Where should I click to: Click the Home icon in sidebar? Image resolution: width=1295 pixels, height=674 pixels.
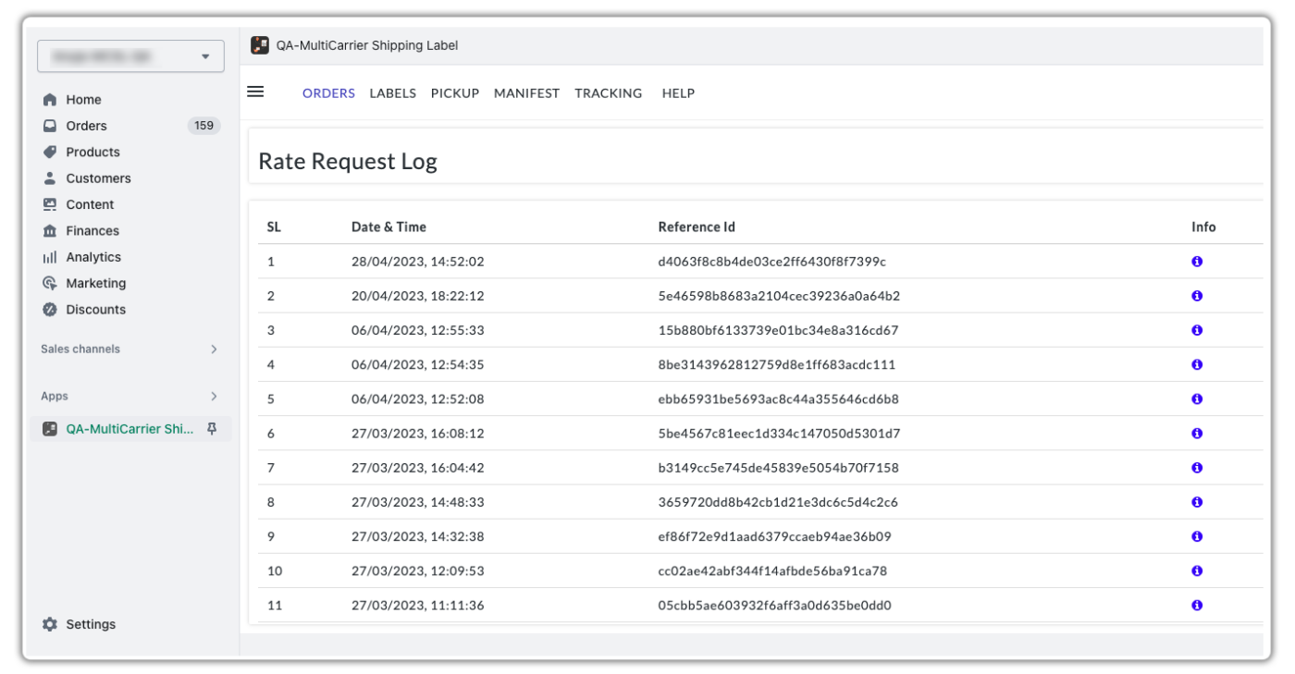pyautogui.click(x=50, y=100)
